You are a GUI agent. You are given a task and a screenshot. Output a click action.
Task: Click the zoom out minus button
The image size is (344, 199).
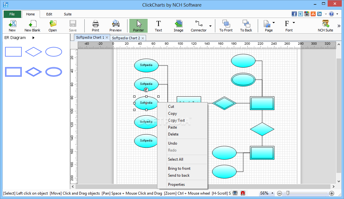click(279, 193)
